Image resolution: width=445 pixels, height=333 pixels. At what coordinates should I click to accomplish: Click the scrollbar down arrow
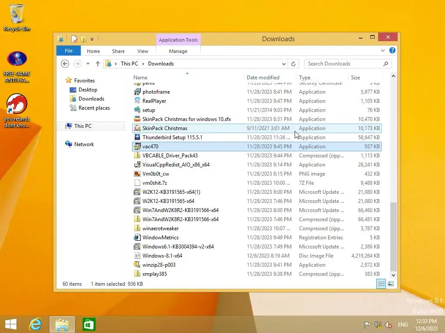[x=393, y=275]
